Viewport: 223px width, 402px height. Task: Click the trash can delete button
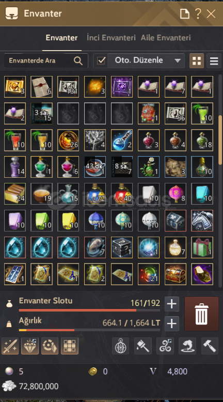201,314
